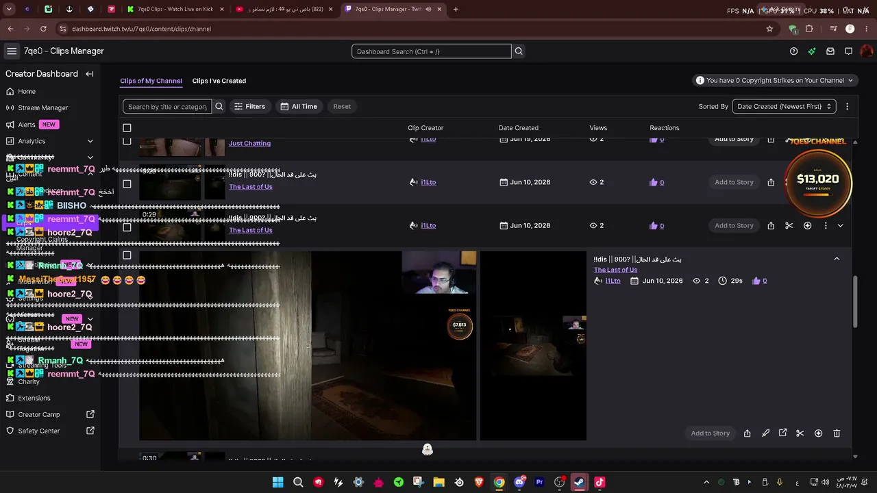
Task: Open more options for the 0:29 clip row
Action: point(826,225)
